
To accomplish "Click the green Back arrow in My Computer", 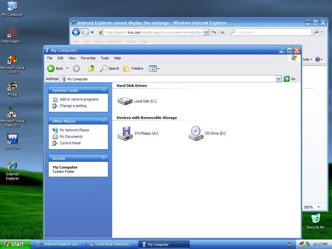I will tap(51, 68).
